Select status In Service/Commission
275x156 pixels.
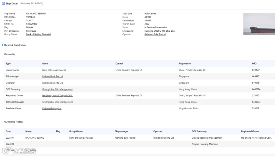[x=156, y=27]
